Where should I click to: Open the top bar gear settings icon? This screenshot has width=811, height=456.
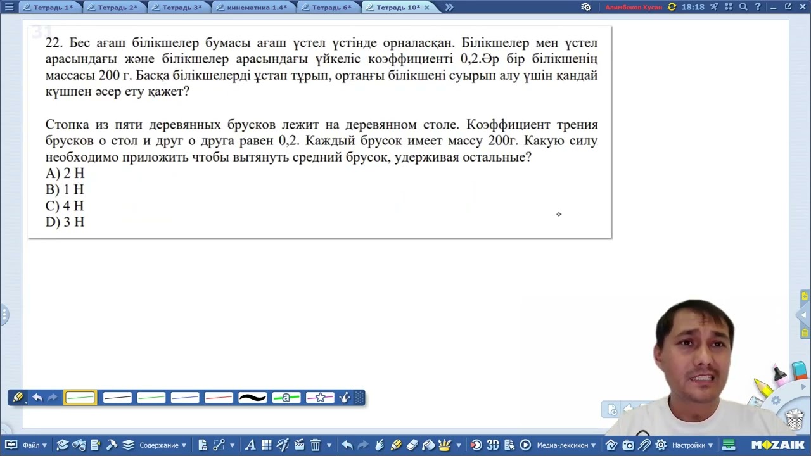coord(586,8)
